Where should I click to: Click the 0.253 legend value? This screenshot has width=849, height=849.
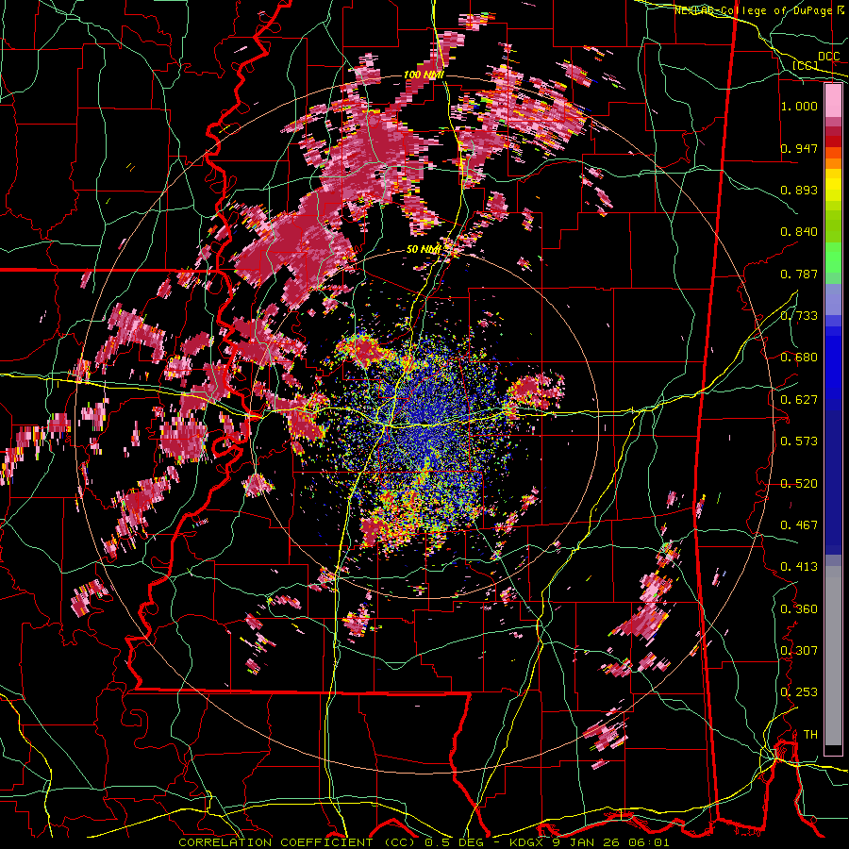(799, 692)
